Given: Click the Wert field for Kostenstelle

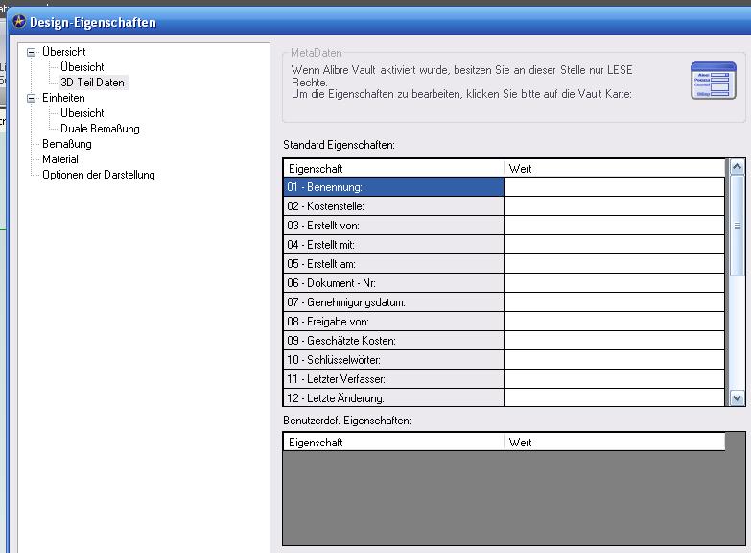Looking at the screenshot, I should (x=615, y=206).
